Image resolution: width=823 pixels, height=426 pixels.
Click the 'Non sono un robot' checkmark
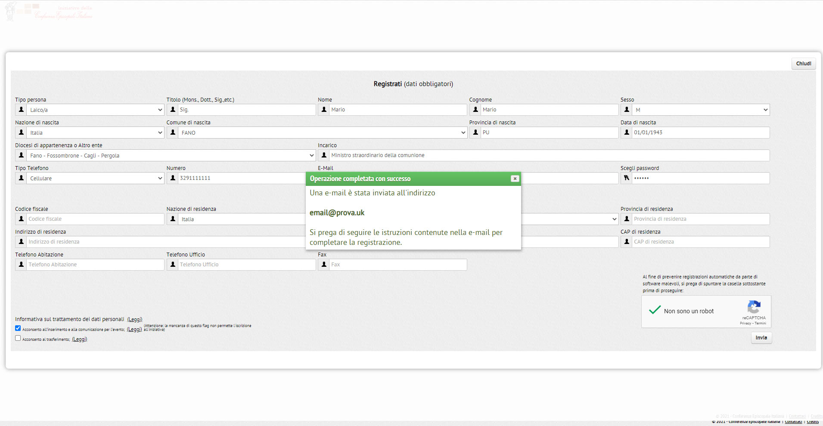655,310
